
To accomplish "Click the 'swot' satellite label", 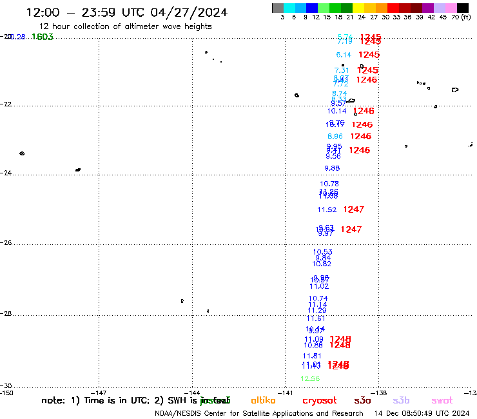I will (x=442, y=400).
